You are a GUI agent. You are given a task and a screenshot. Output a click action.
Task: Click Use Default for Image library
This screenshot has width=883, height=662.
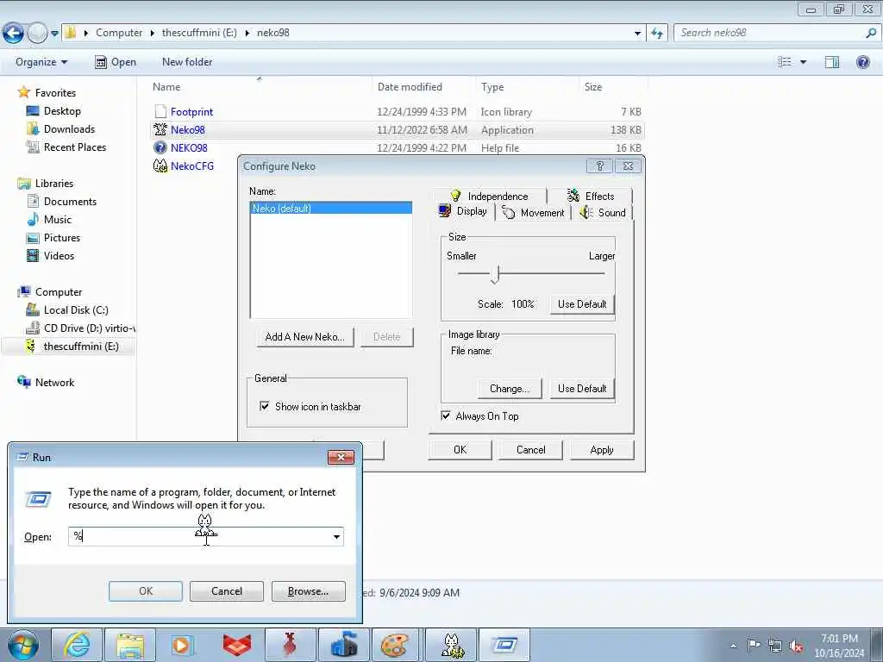coord(582,389)
